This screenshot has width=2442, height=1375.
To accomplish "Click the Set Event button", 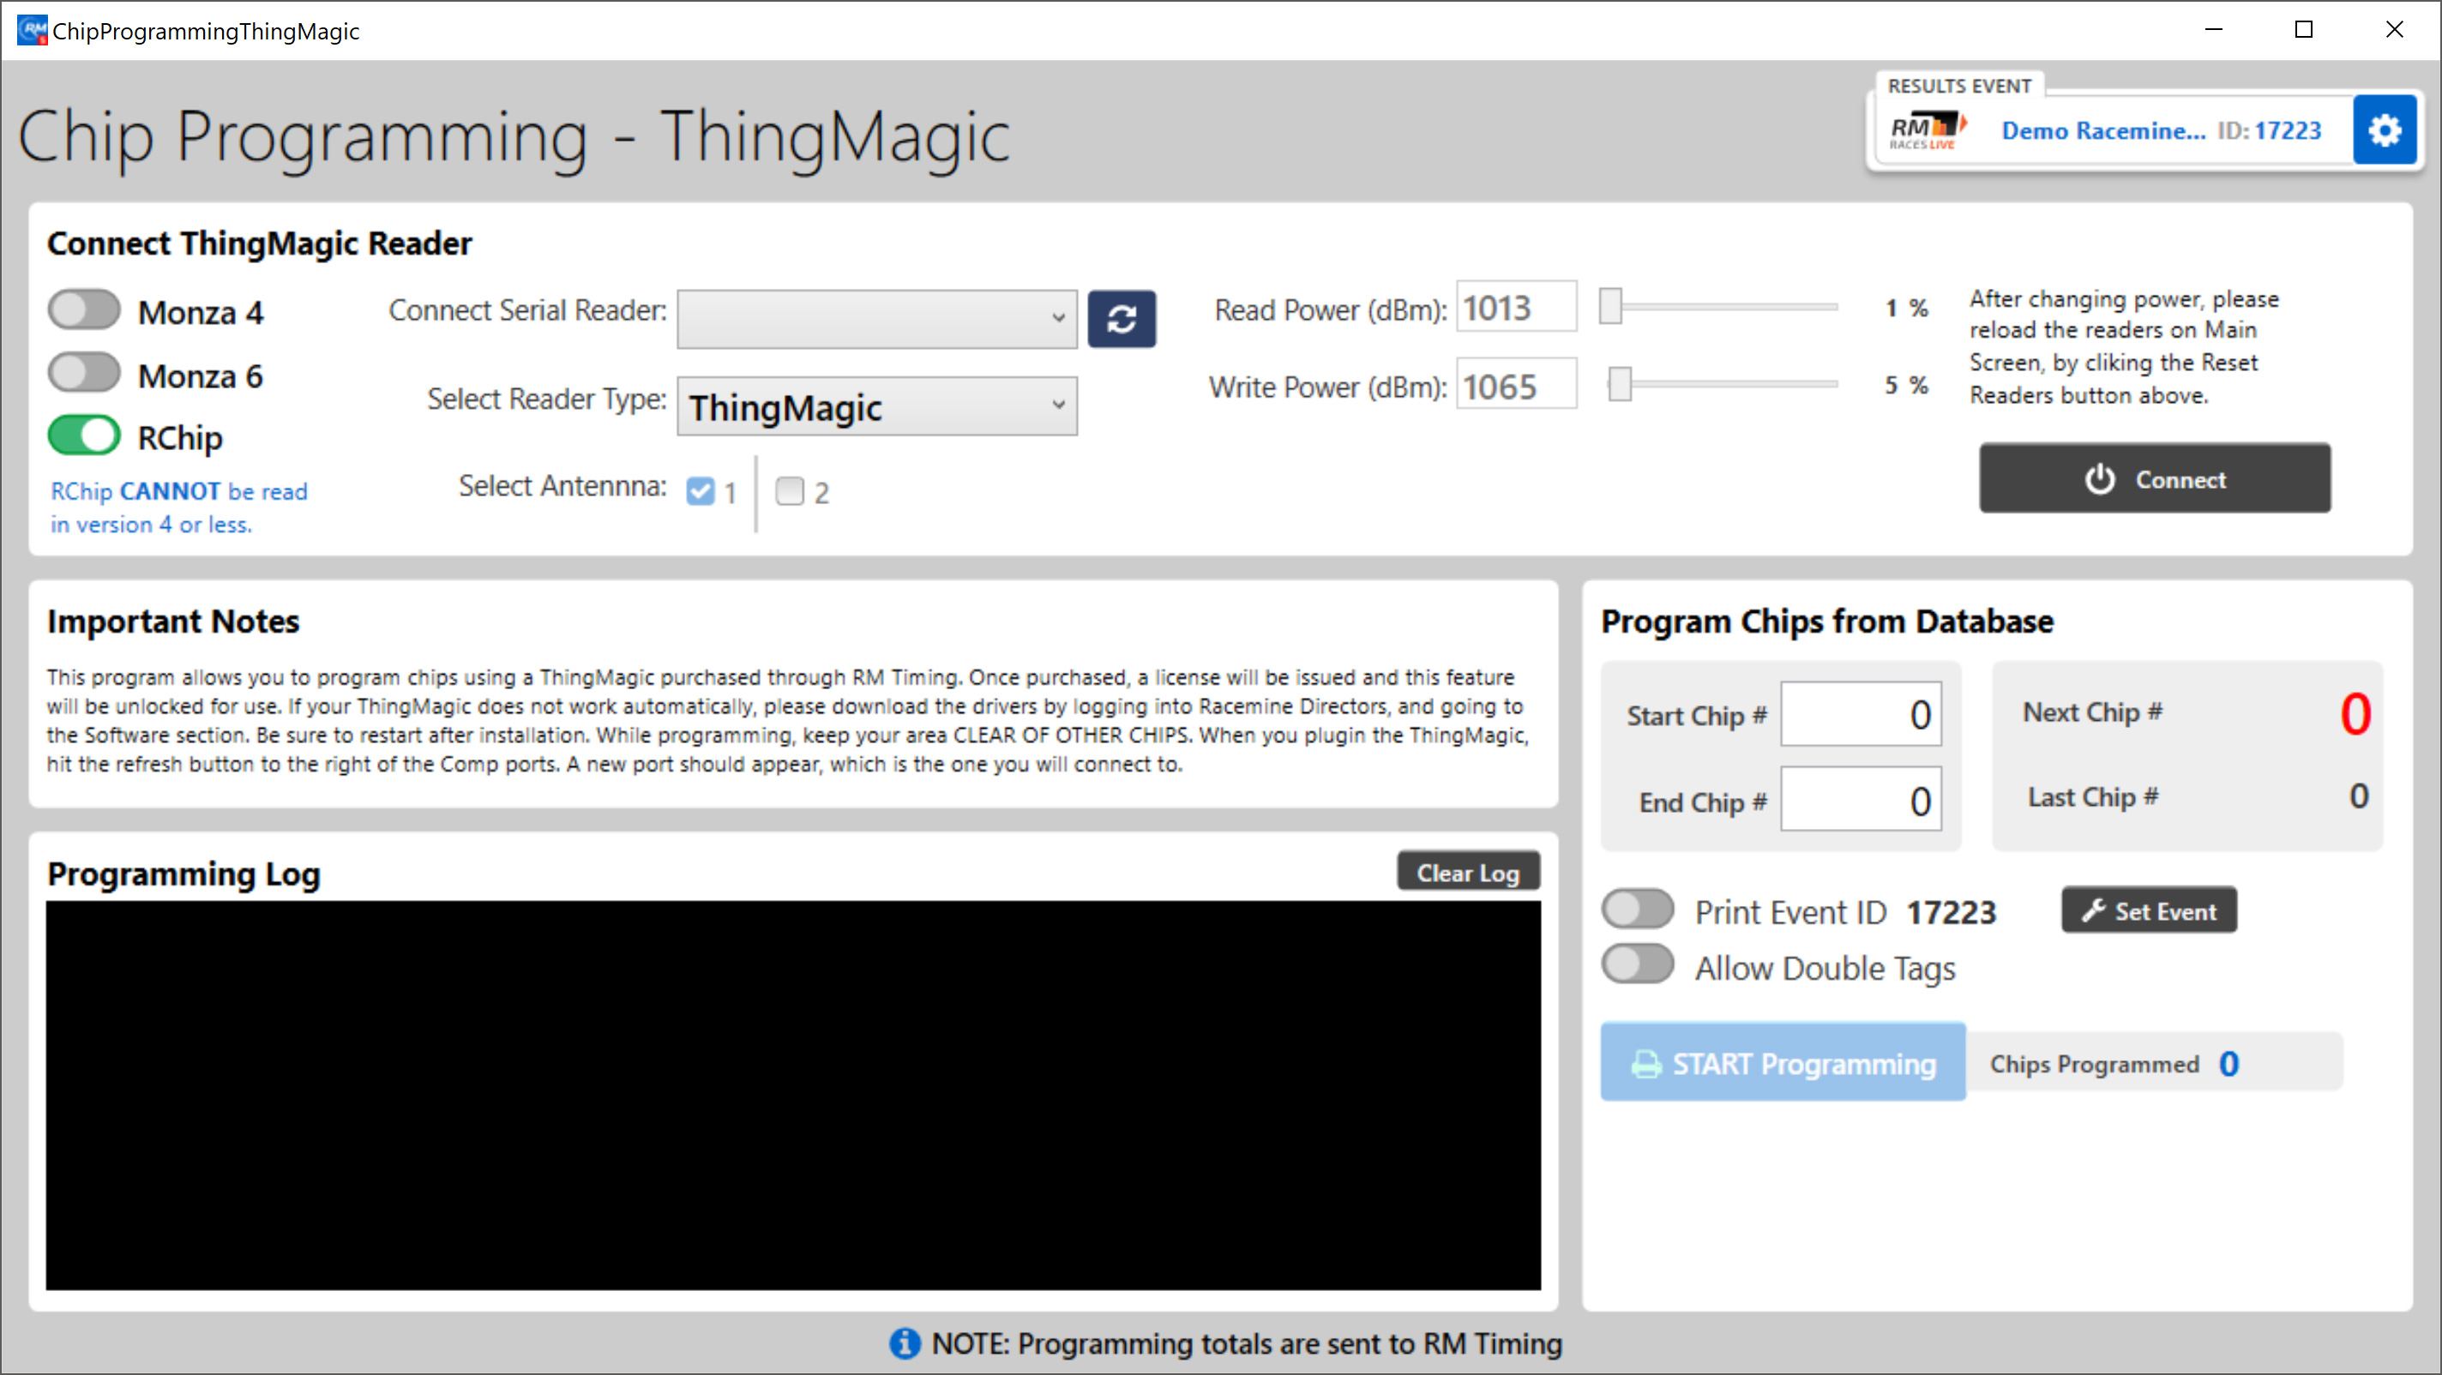I will (2148, 910).
